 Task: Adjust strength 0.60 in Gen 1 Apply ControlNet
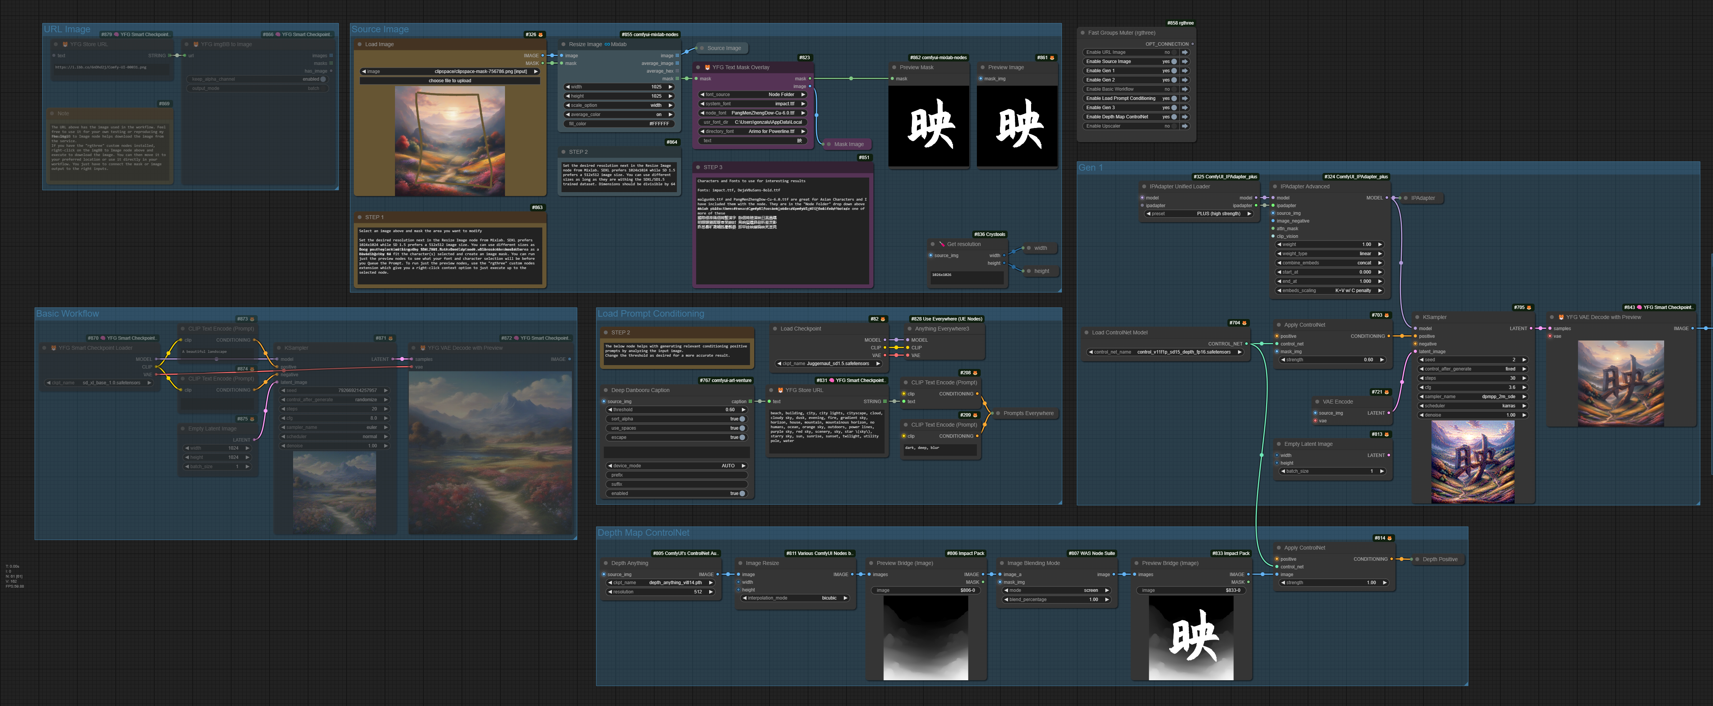point(1333,360)
